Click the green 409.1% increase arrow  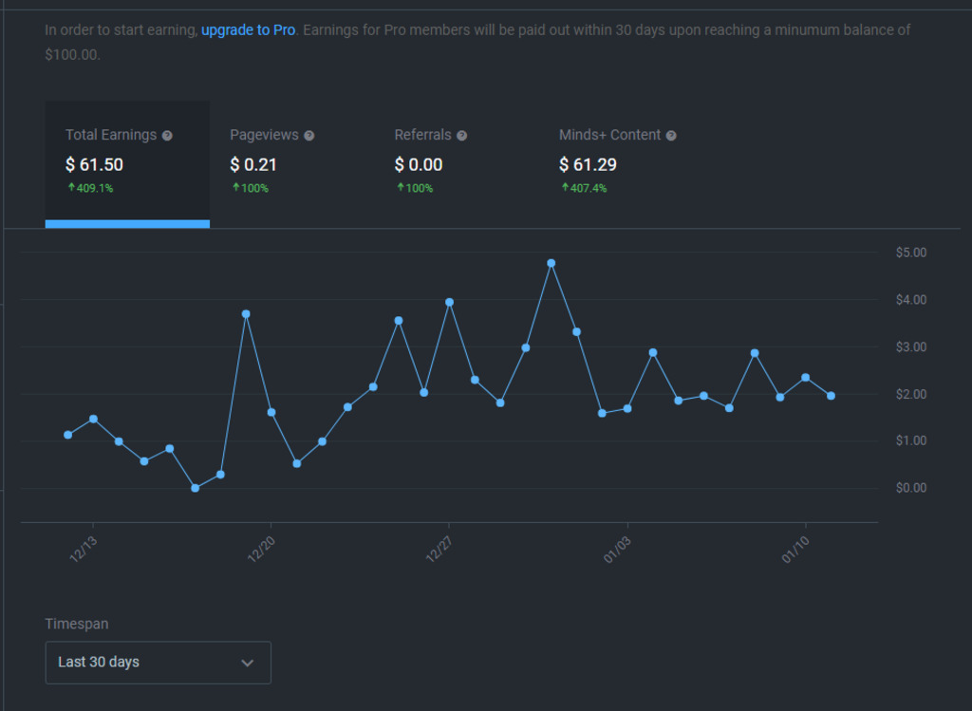click(x=71, y=188)
